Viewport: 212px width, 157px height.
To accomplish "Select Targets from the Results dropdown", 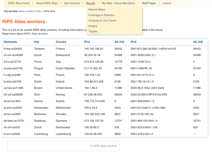I will [x=93, y=31].
